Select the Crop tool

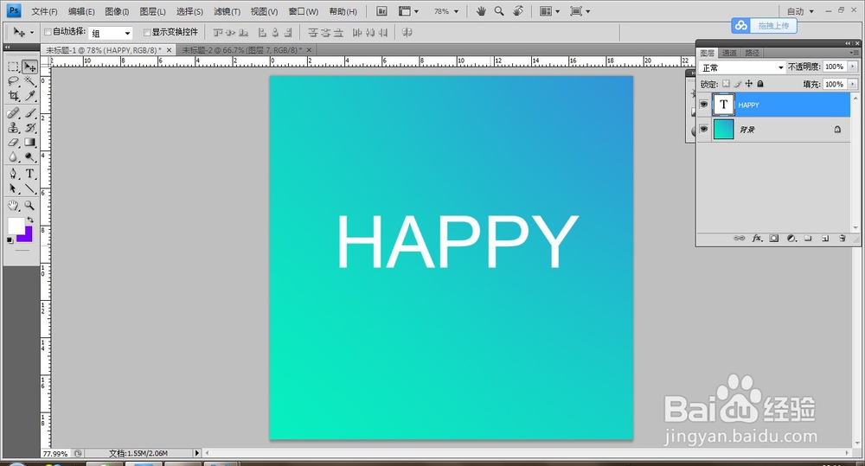point(13,96)
